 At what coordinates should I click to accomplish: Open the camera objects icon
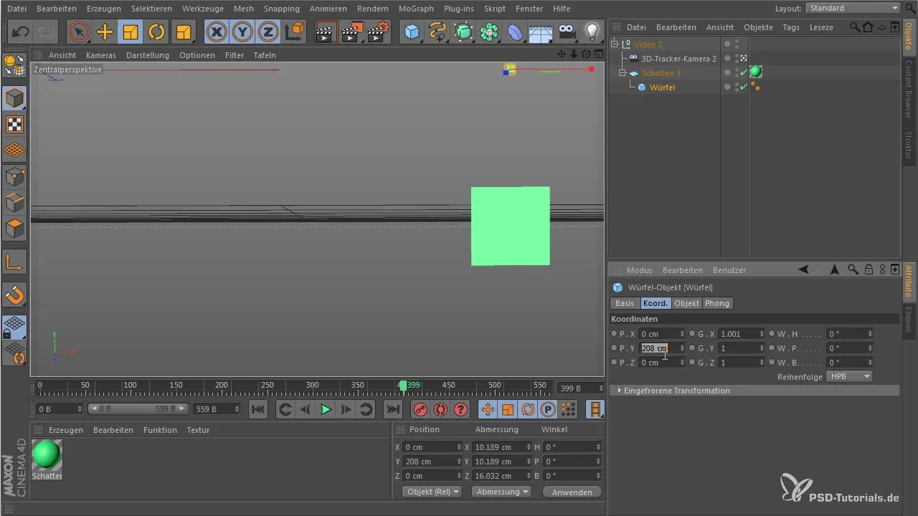[x=567, y=32]
